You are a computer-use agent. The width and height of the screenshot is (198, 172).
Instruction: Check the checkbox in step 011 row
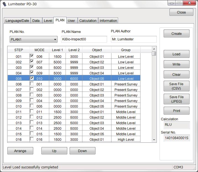[32, 111]
